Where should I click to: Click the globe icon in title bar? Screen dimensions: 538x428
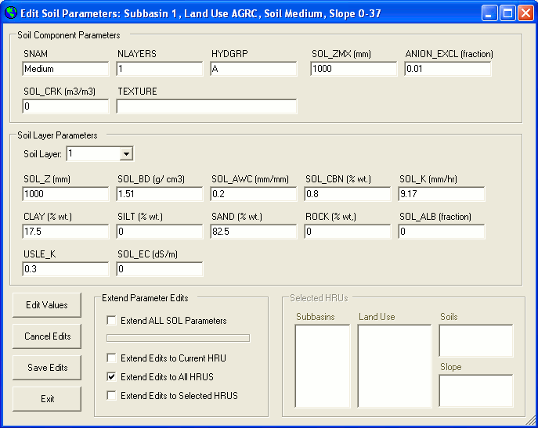tap(11, 13)
